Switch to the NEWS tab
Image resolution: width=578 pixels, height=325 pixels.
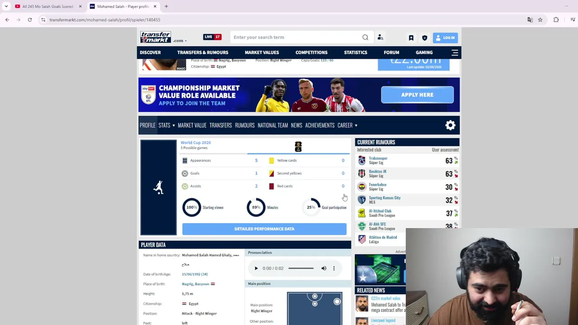point(297,125)
